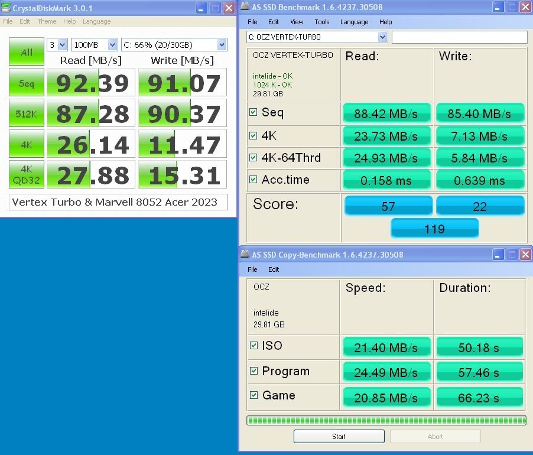Viewport: 533px width, 455px height.
Task: Uncheck the Seq test in AS SSD Benchmark
Action: [253, 112]
